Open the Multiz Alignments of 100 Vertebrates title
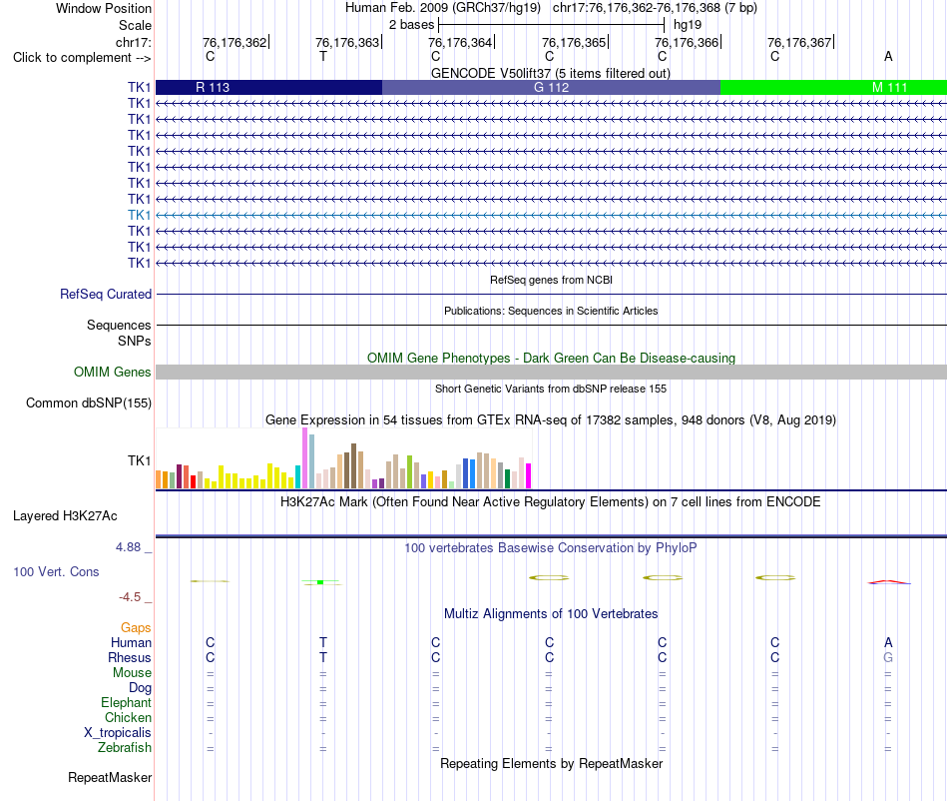The image size is (948, 801). coord(551,613)
